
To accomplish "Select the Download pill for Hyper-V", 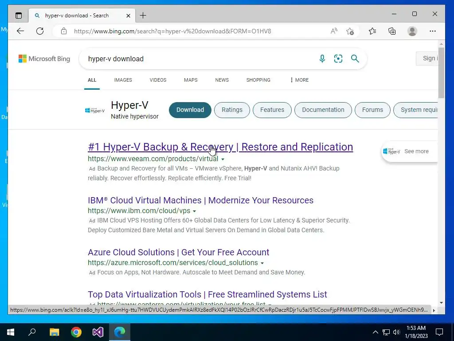I will tap(190, 110).
